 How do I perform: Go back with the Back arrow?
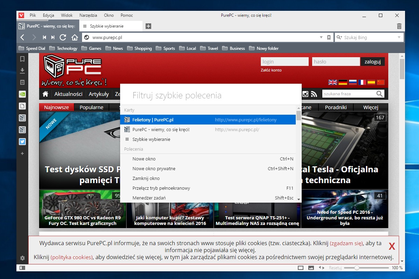coord(22,37)
